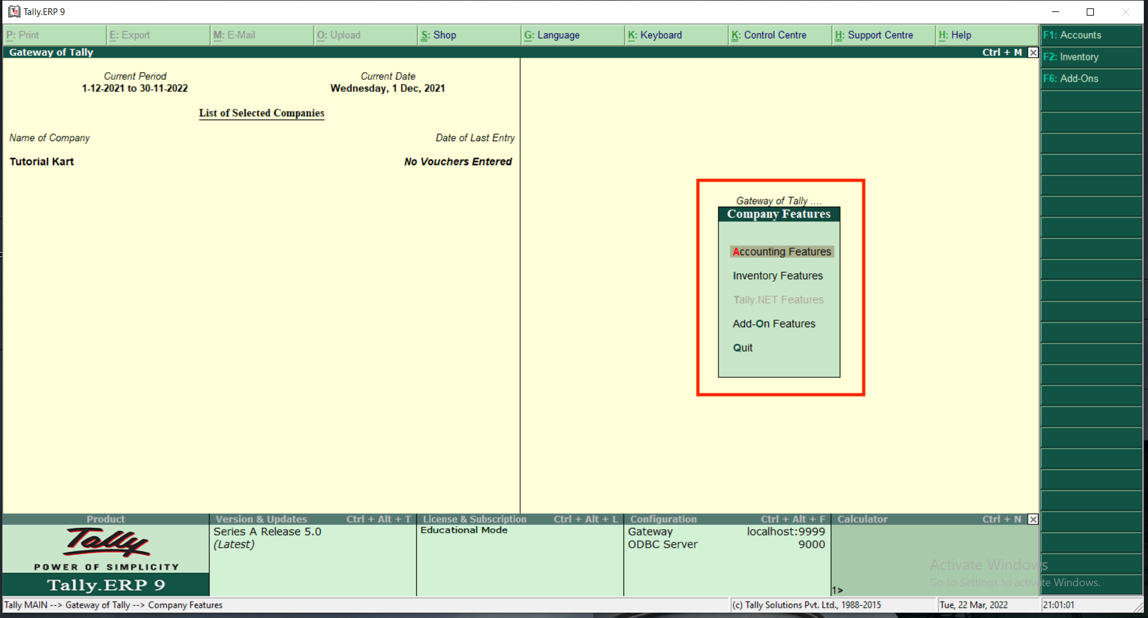
Task: Close the Gateway of Tally window
Action: (1033, 52)
